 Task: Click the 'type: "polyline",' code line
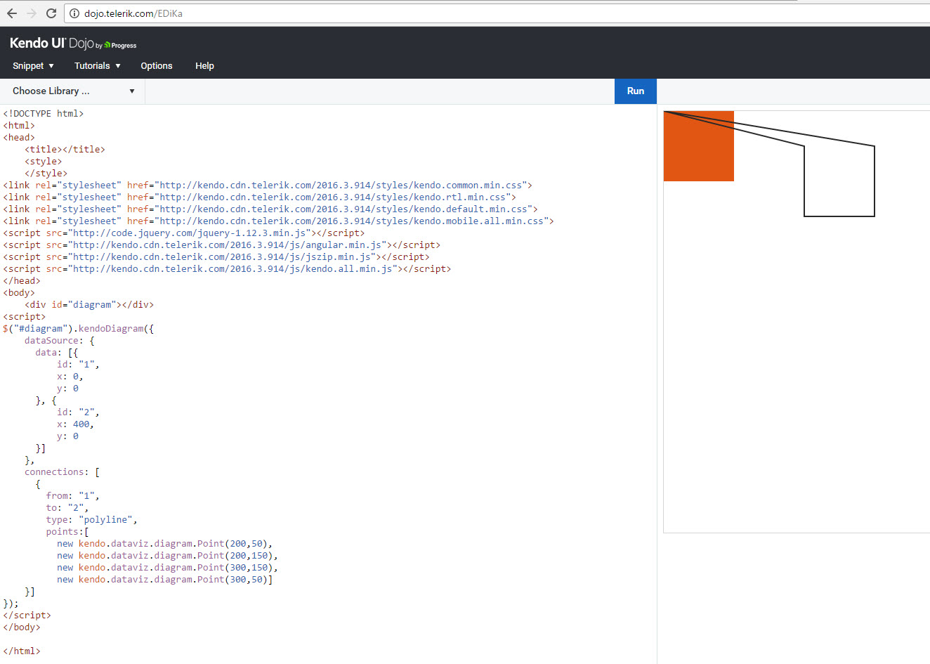[x=92, y=520]
